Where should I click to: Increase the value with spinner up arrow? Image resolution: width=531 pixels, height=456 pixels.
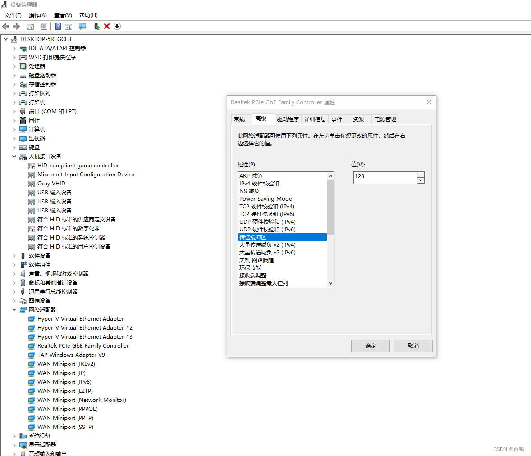click(421, 175)
